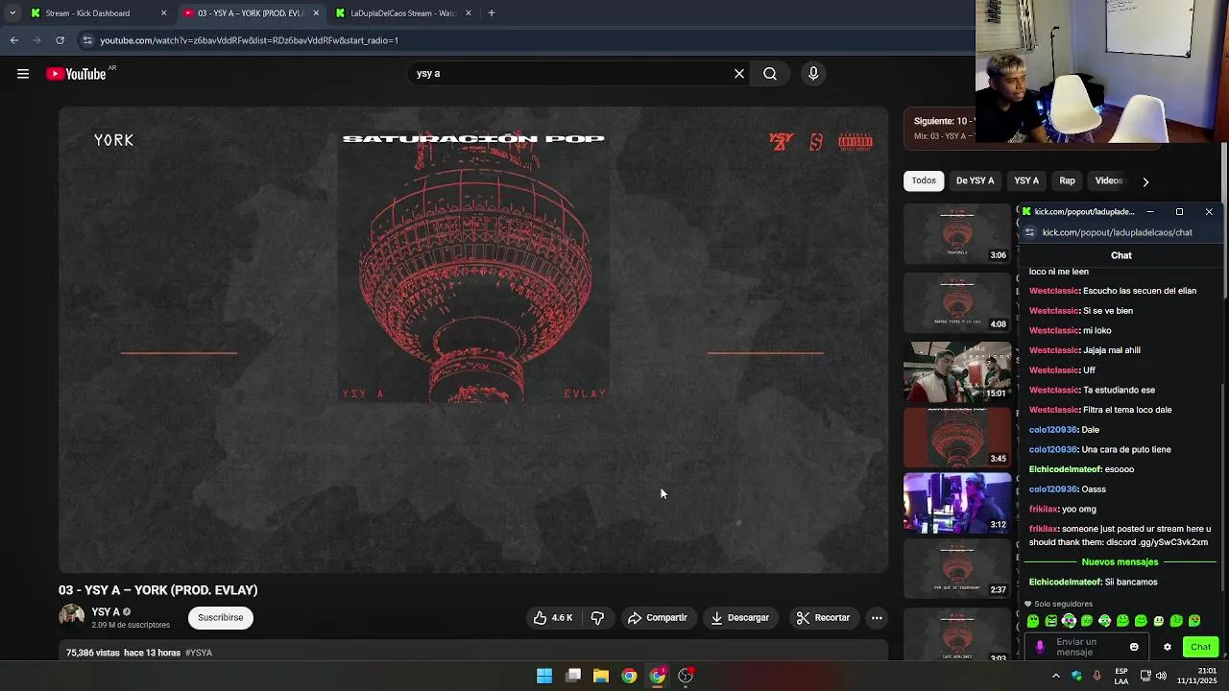Jump to Nuevos mensajes in chat

(1120, 562)
